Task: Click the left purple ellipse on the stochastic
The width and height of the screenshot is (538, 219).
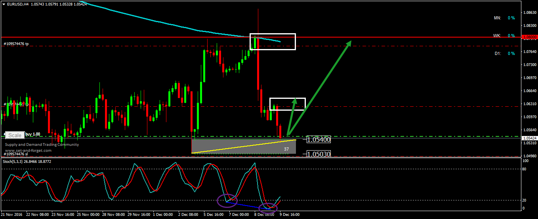Action: click(227, 201)
